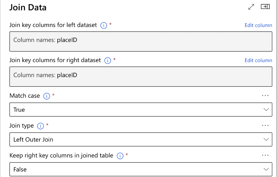
Task: Open the Match case more options ellipsis
Action: point(265,96)
